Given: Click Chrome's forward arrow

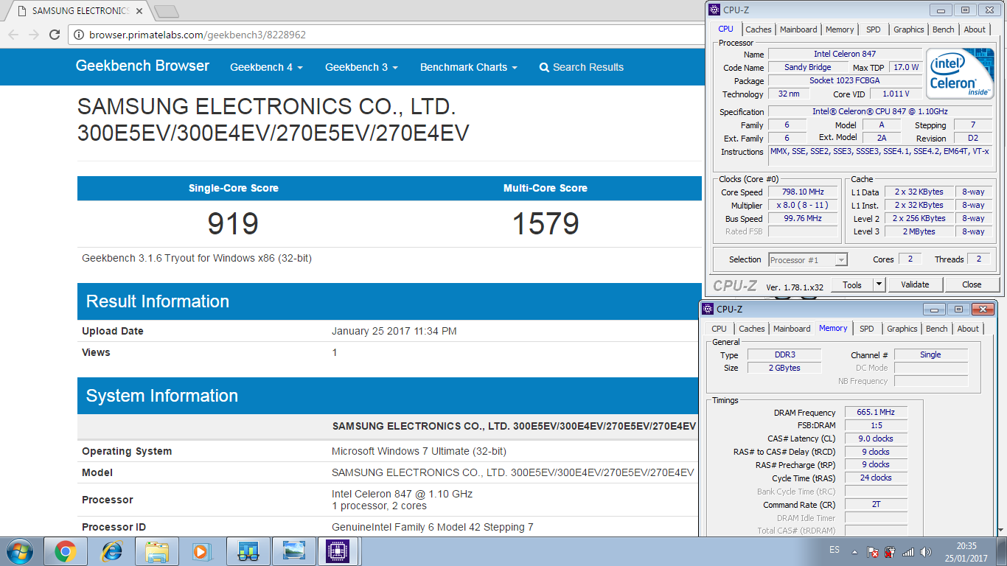Looking at the screenshot, I should 34,35.
